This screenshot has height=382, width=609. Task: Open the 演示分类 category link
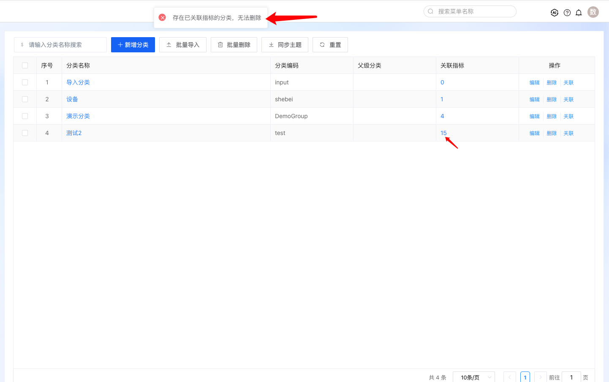coord(78,116)
